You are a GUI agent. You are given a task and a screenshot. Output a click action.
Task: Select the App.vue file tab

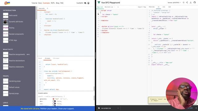[100, 7]
